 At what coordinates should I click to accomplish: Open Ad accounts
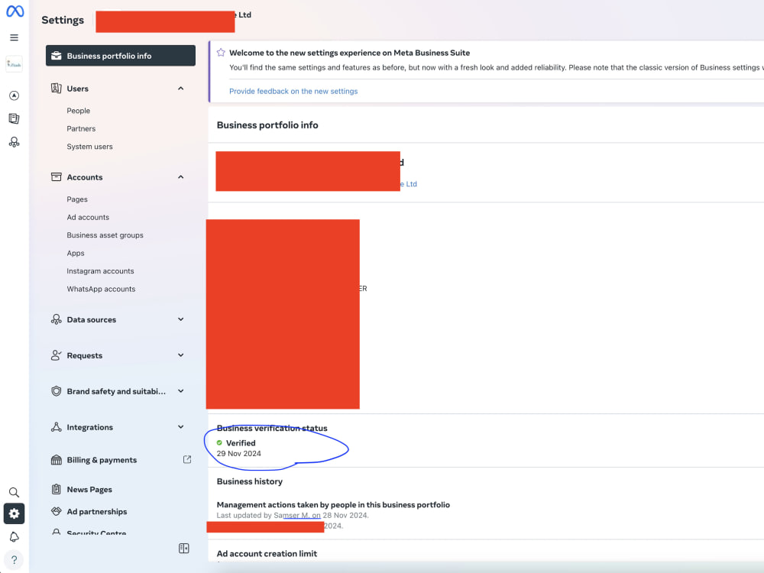(88, 217)
